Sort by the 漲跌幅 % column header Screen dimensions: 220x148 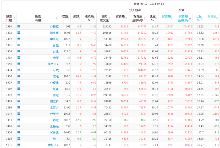click(89, 18)
